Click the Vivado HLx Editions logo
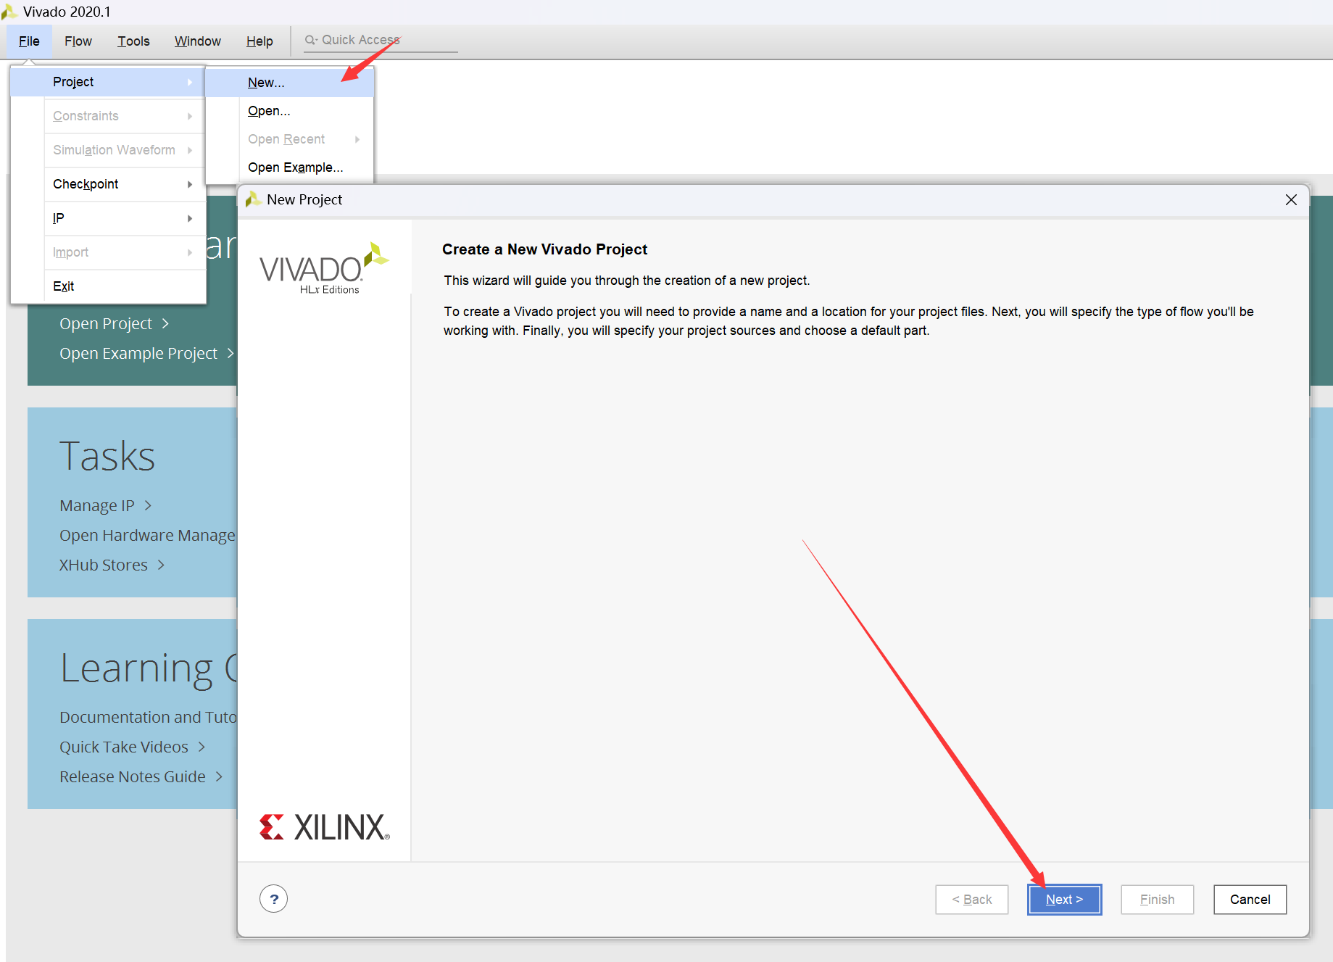The height and width of the screenshot is (962, 1333). tap(323, 269)
